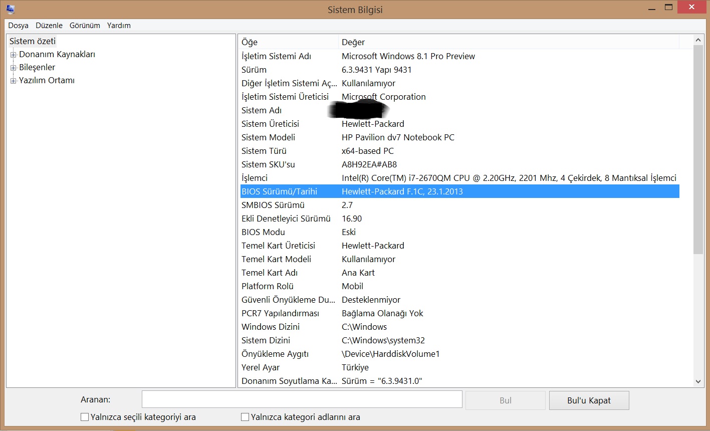Open the Görünüm menu
Viewport: 710px width, 431px height.
pyautogui.click(x=85, y=26)
